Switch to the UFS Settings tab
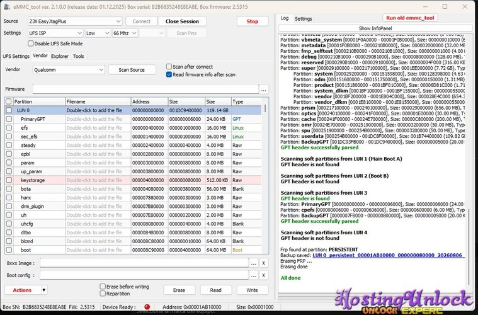 [16, 57]
